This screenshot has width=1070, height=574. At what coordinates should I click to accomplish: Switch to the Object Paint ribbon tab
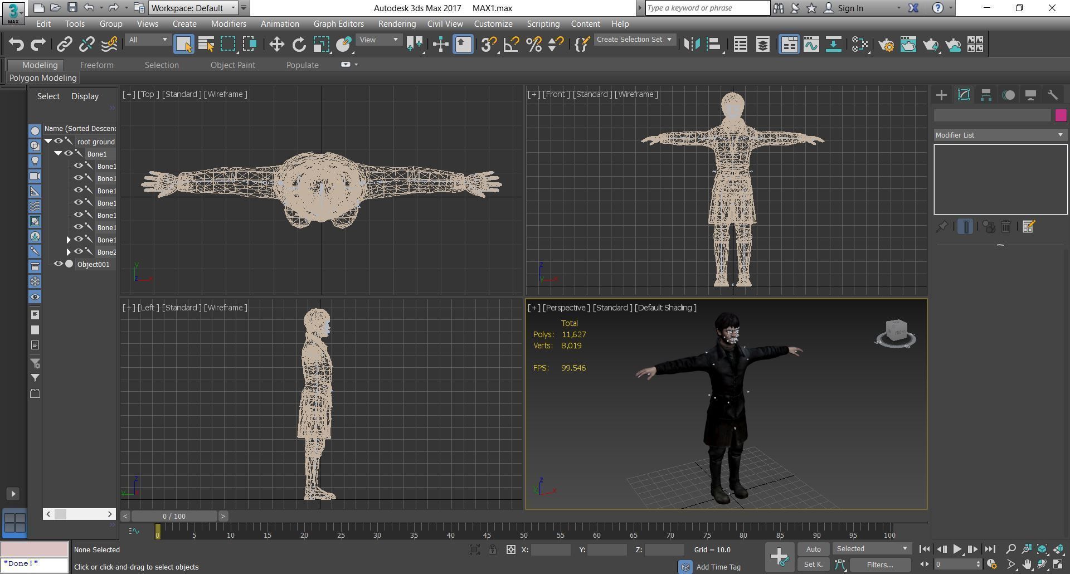[x=232, y=65]
